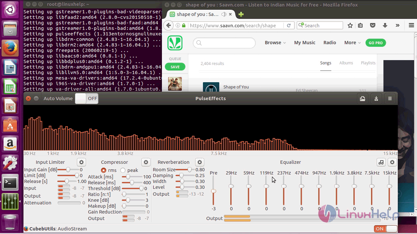Open Firefox Pocket icon
417x234 pixels.
click(x=373, y=25)
